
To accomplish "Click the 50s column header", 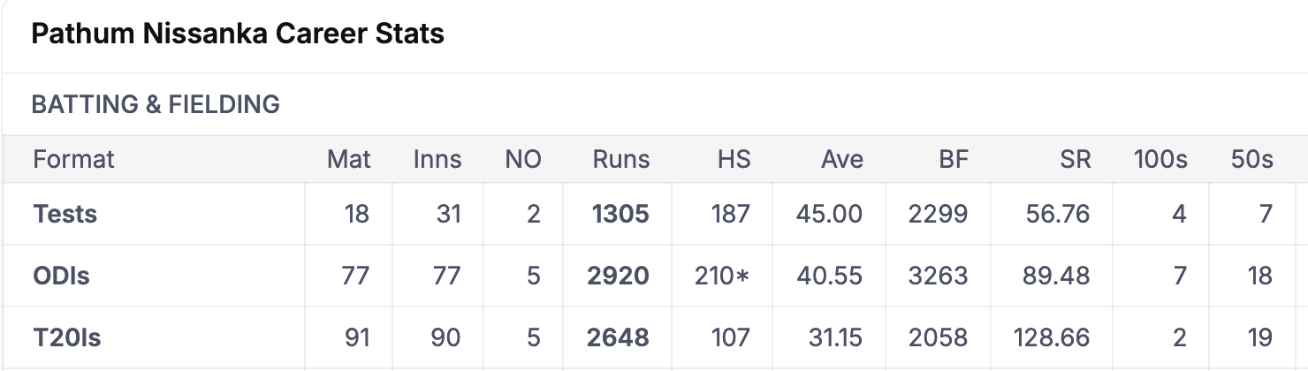I will coord(1252,159).
